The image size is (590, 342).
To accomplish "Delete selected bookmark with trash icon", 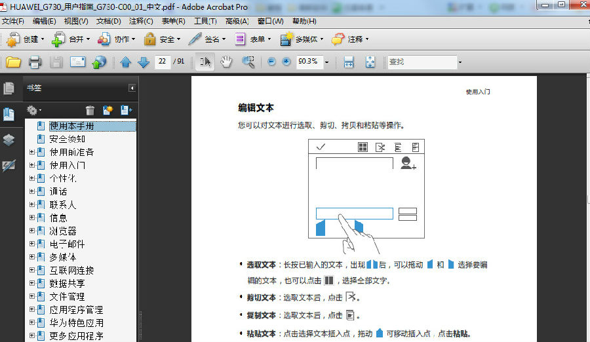I will (90, 110).
